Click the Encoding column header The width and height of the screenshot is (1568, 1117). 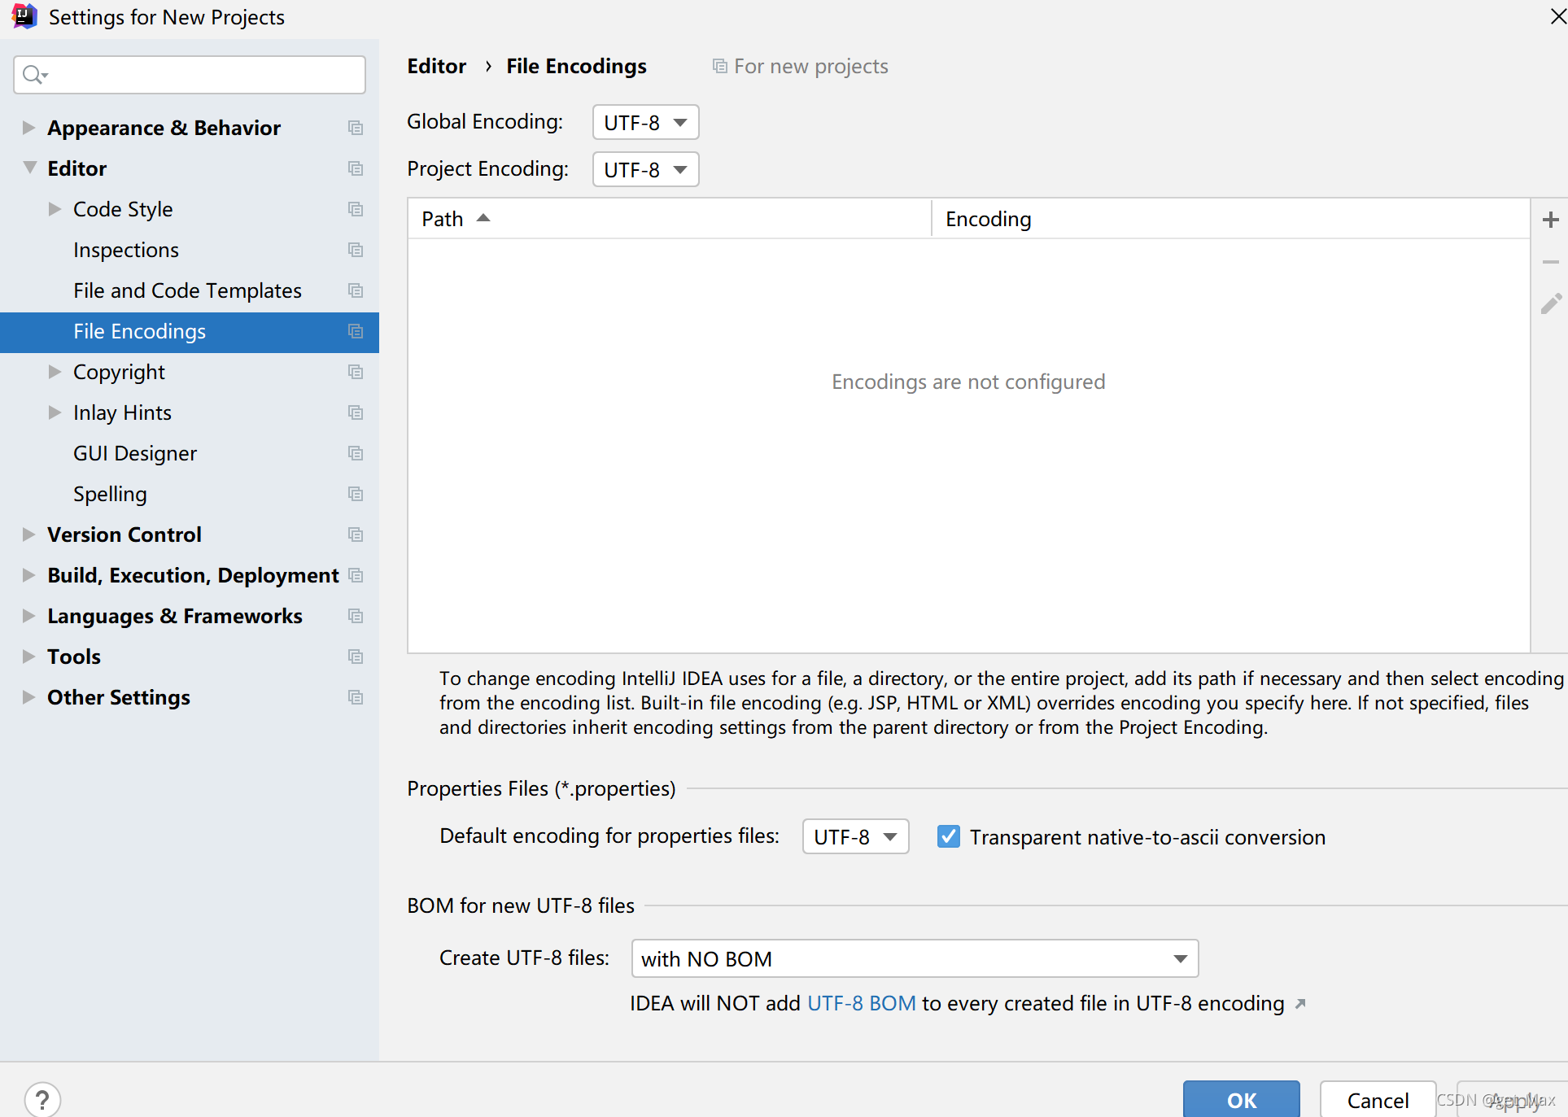click(1230, 219)
